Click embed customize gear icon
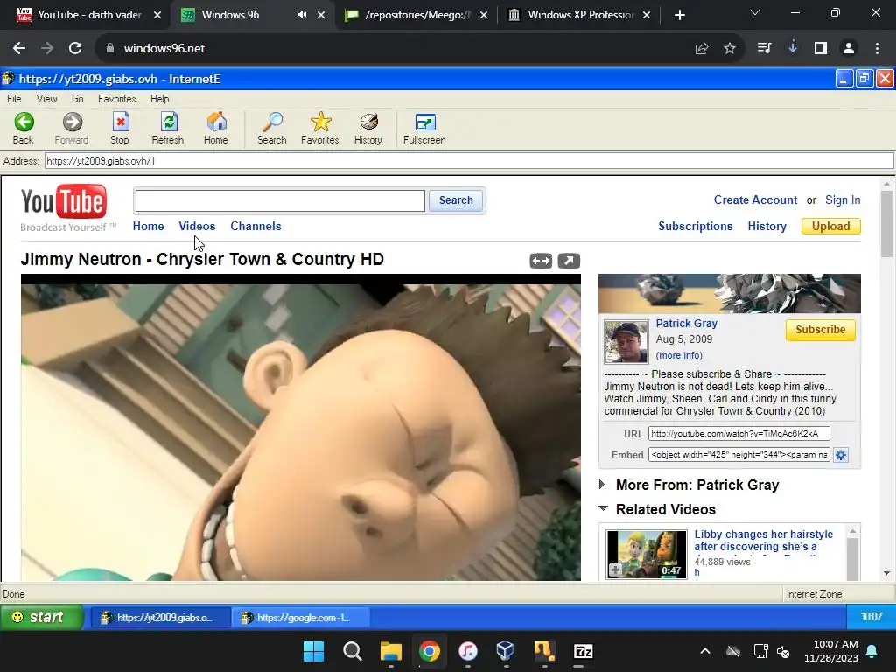This screenshot has width=896, height=672. pyautogui.click(x=841, y=455)
